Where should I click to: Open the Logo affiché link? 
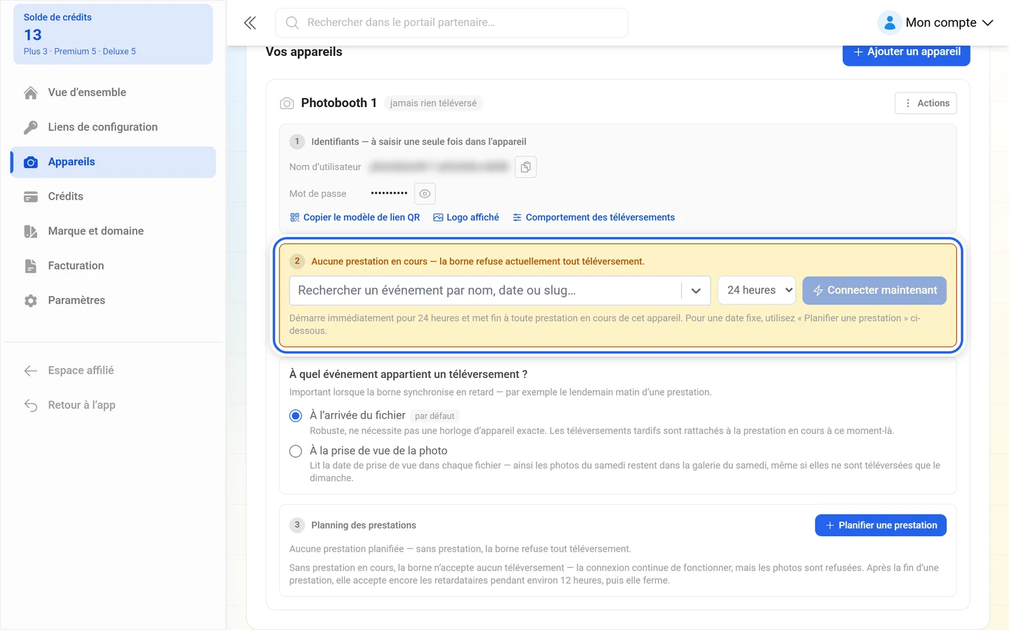[466, 218]
